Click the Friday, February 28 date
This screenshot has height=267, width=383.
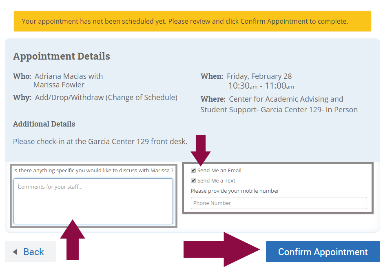click(x=259, y=76)
